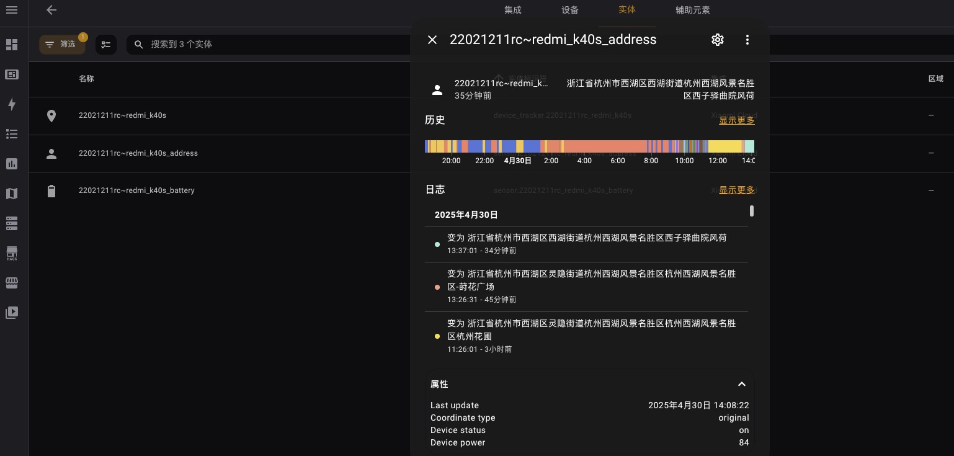The image size is (954, 456).
Task: Open the second sidebar icon, below Overview
Action: (x=12, y=74)
